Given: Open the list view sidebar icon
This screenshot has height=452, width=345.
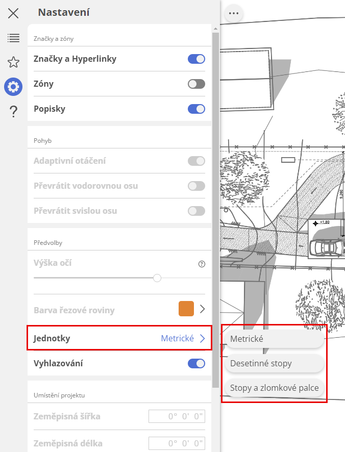Looking at the screenshot, I should (x=13, y=38).
